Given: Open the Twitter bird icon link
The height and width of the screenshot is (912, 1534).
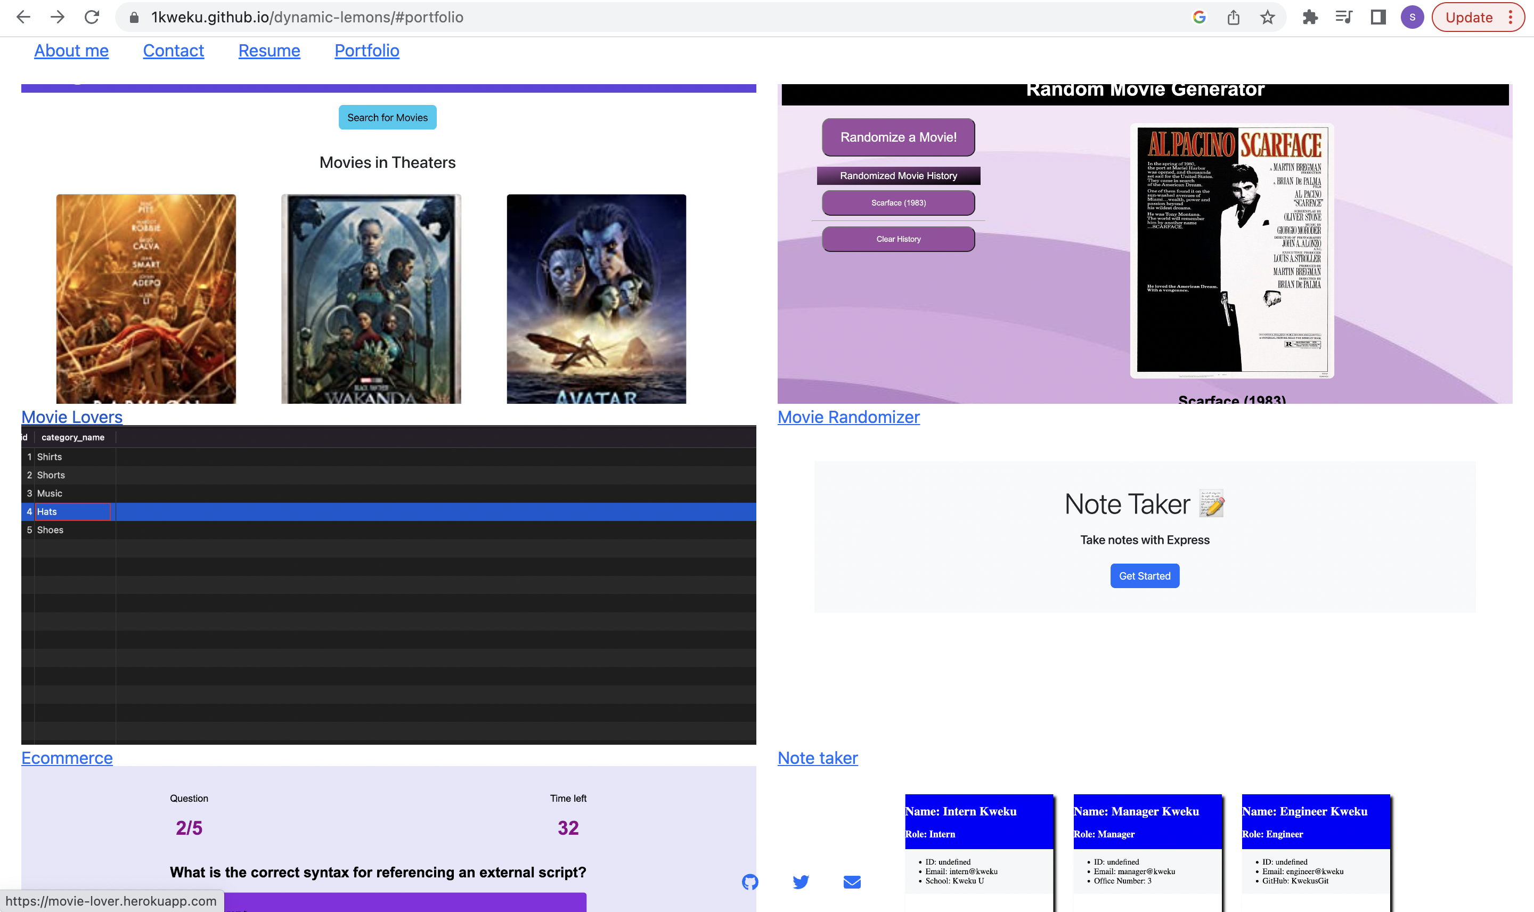Looking at the screenshot, I should pos(801,883).
